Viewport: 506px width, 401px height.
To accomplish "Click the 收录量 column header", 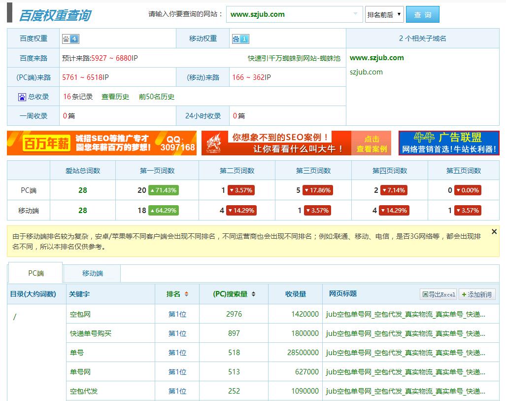I will 295,294.
